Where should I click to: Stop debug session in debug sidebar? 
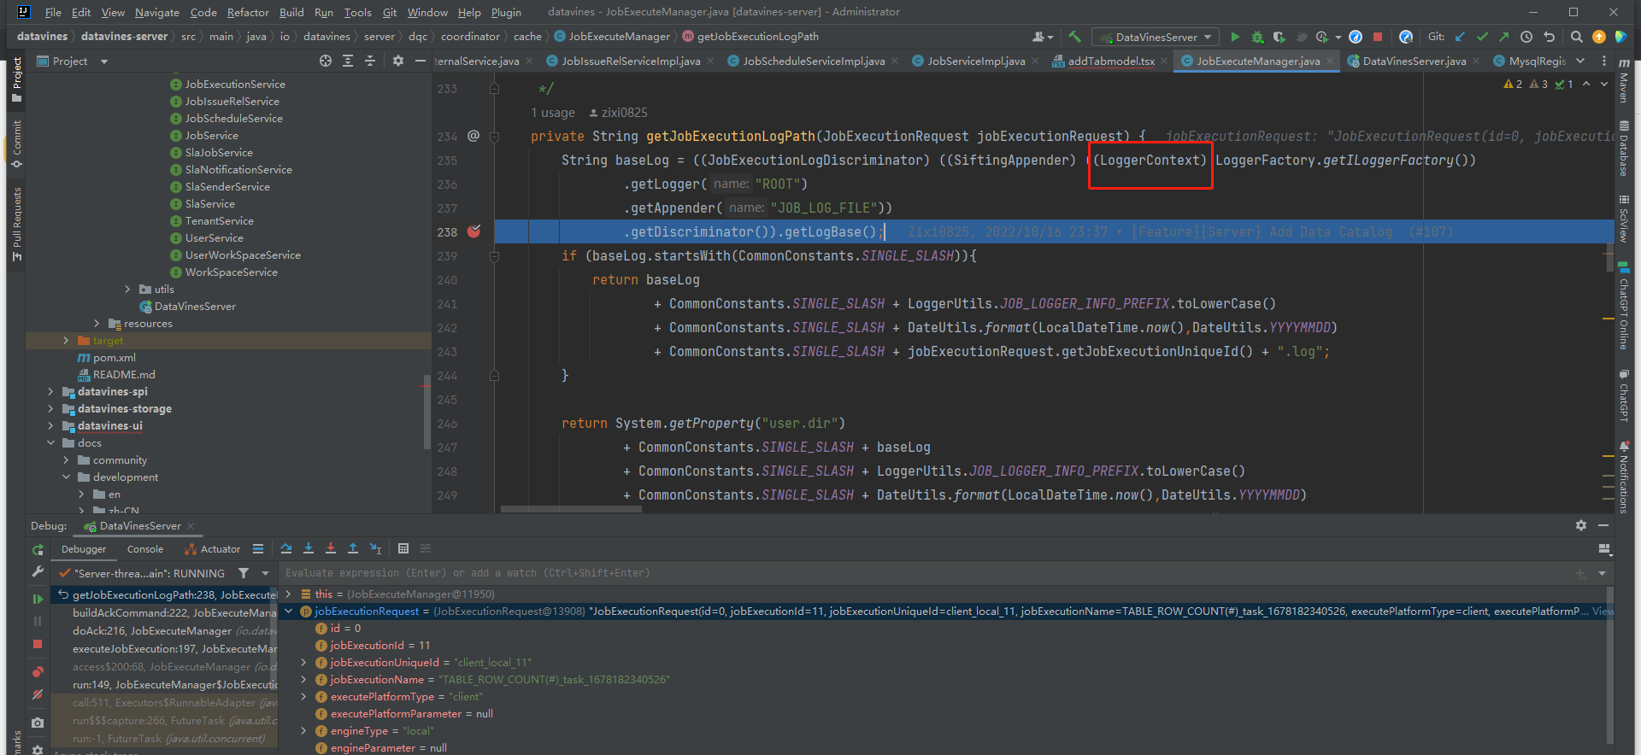point(38,644)
